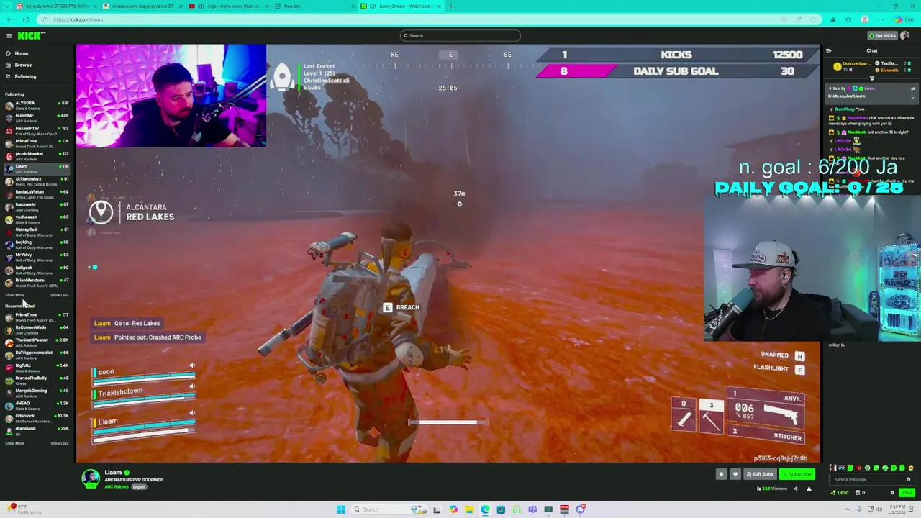921x518 pixels.
Task: Switch to New tab browser tab
Action: [314, 6]
